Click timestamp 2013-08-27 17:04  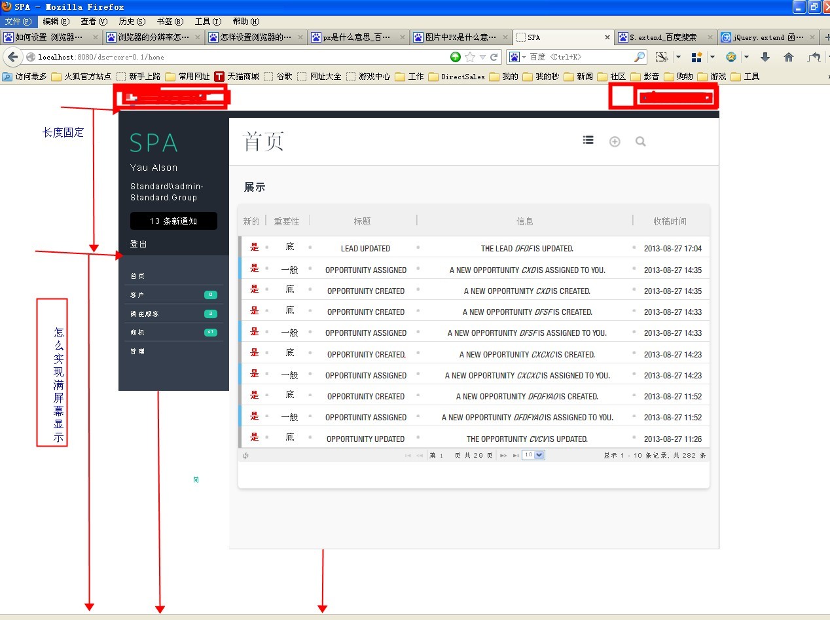[673, 249]
